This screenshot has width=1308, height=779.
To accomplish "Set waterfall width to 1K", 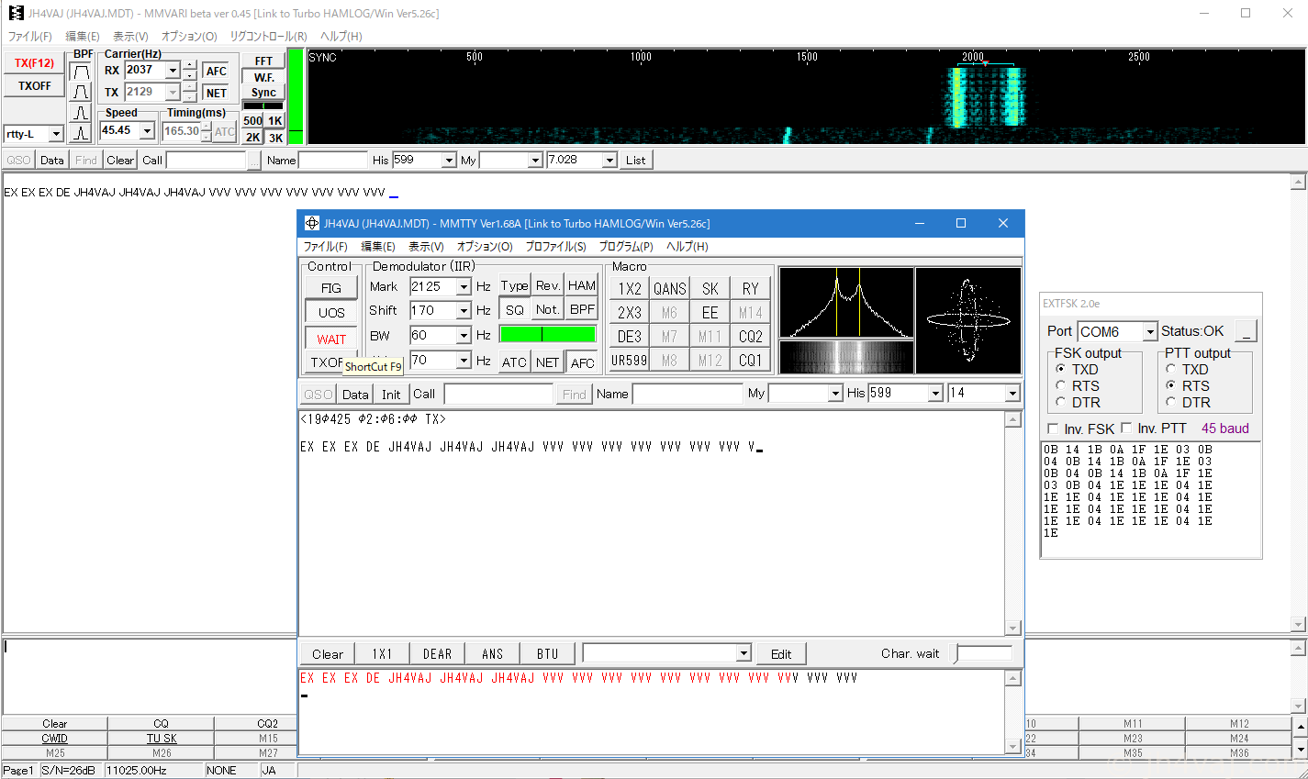I will pyautogui.click(x=275, y=120).
